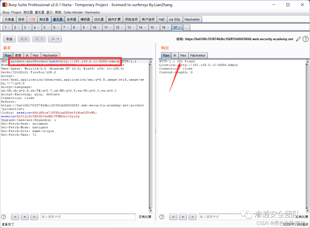Image resolution: width=310 pixels, height=228 pixels.
Task: Switch to the 测试器 intruder tab
Action: click(44, 20)
